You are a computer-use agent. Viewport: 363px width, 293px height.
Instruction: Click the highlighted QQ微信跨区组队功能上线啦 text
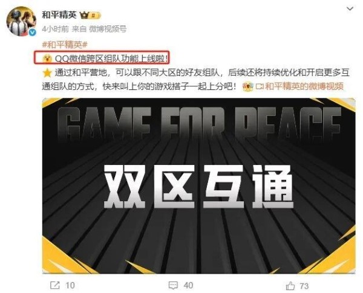(x=111, y=59)
